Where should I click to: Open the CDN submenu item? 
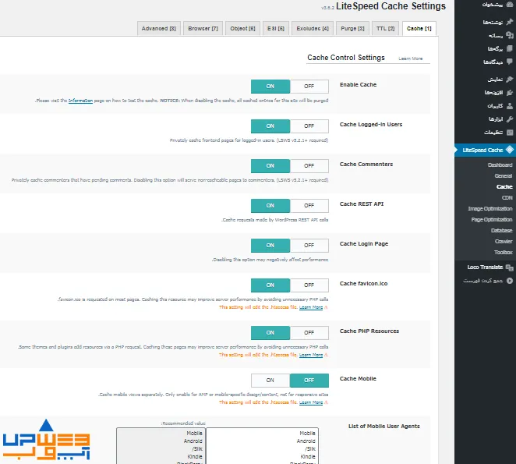[507, 197]
